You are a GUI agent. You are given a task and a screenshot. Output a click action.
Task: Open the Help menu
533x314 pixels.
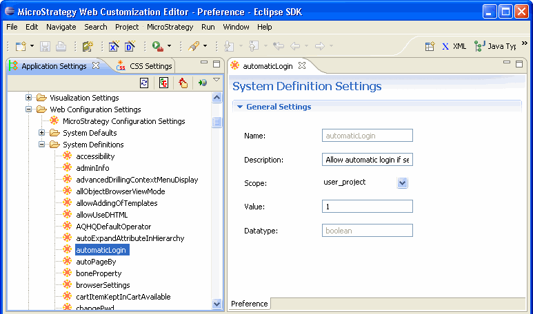[265, 27]
